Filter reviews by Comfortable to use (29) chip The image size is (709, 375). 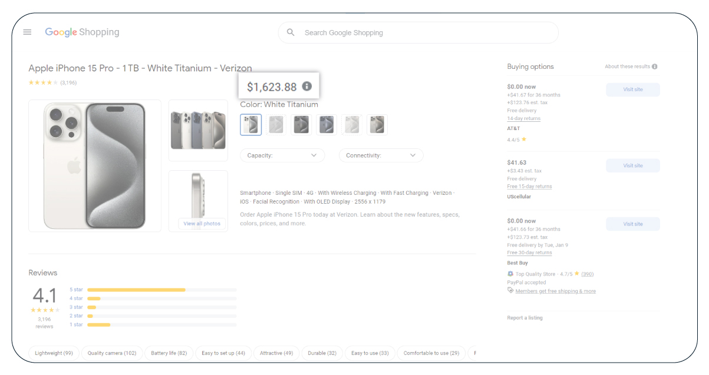pyautogui.click(x=431, y=353)
